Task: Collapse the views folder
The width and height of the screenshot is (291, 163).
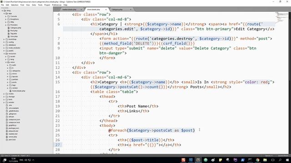Action: [x=6, y=62]
